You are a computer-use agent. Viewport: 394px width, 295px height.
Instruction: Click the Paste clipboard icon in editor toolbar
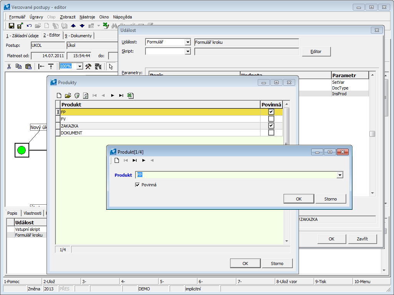click(28, 66)
